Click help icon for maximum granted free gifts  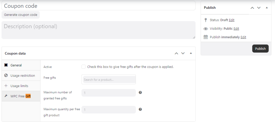tap(140, 93)
